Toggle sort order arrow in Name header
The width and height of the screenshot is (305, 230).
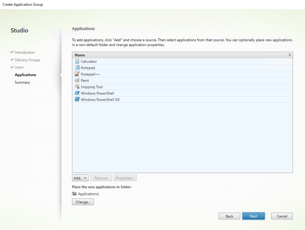(289, 55)
